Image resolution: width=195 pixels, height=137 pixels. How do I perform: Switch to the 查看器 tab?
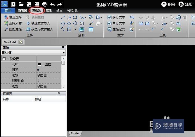tap(22, 11)
